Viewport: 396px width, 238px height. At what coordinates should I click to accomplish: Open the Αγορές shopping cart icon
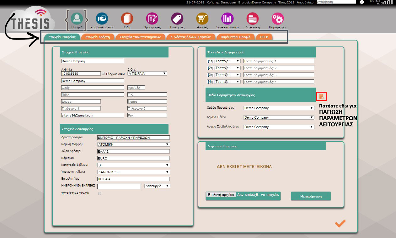pos(202,19)
